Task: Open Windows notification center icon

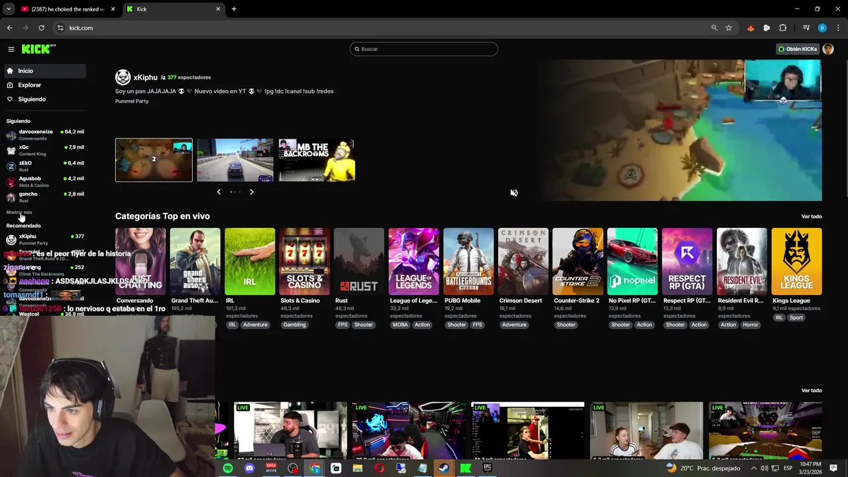Action: (x=833, y=468)
